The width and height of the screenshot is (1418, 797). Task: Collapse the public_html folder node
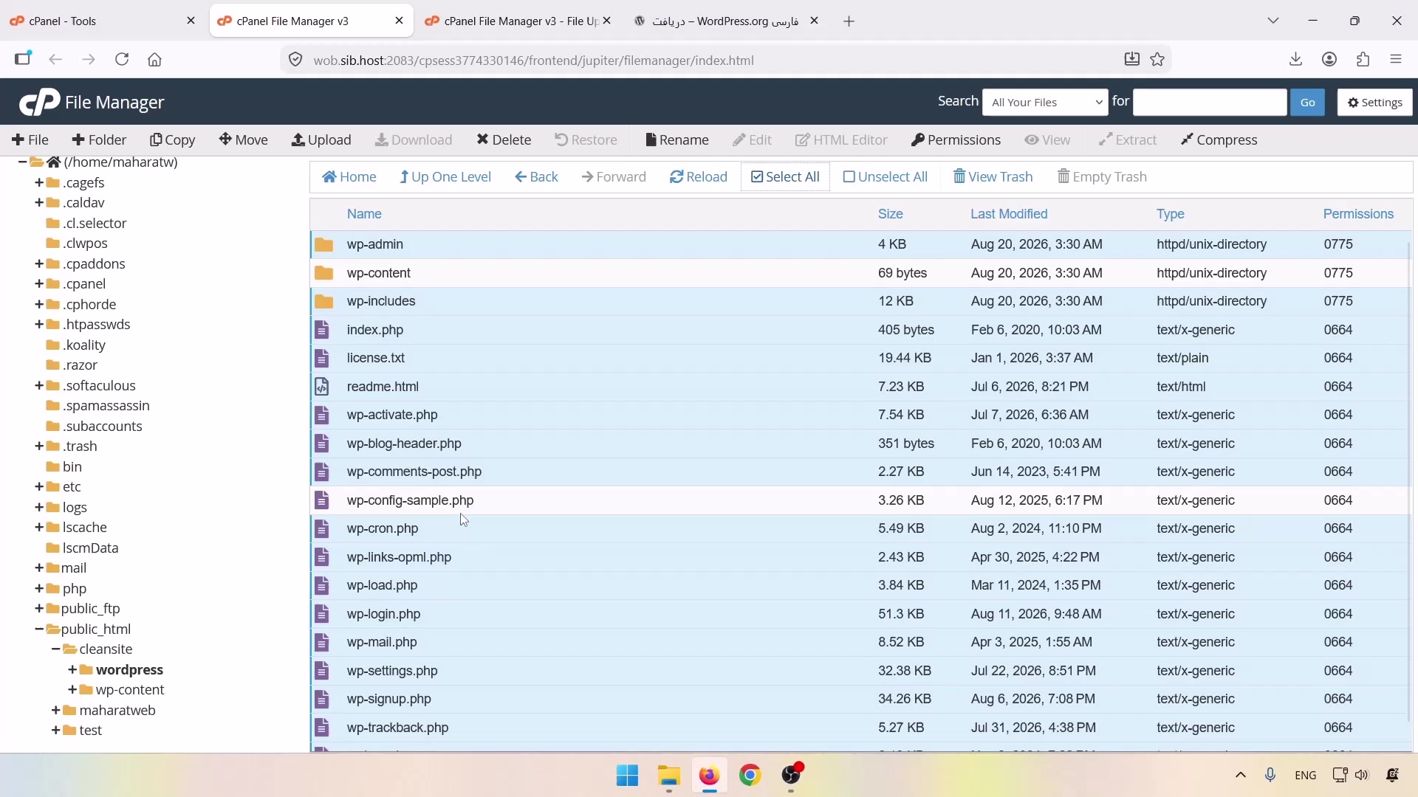pos(39,629)
